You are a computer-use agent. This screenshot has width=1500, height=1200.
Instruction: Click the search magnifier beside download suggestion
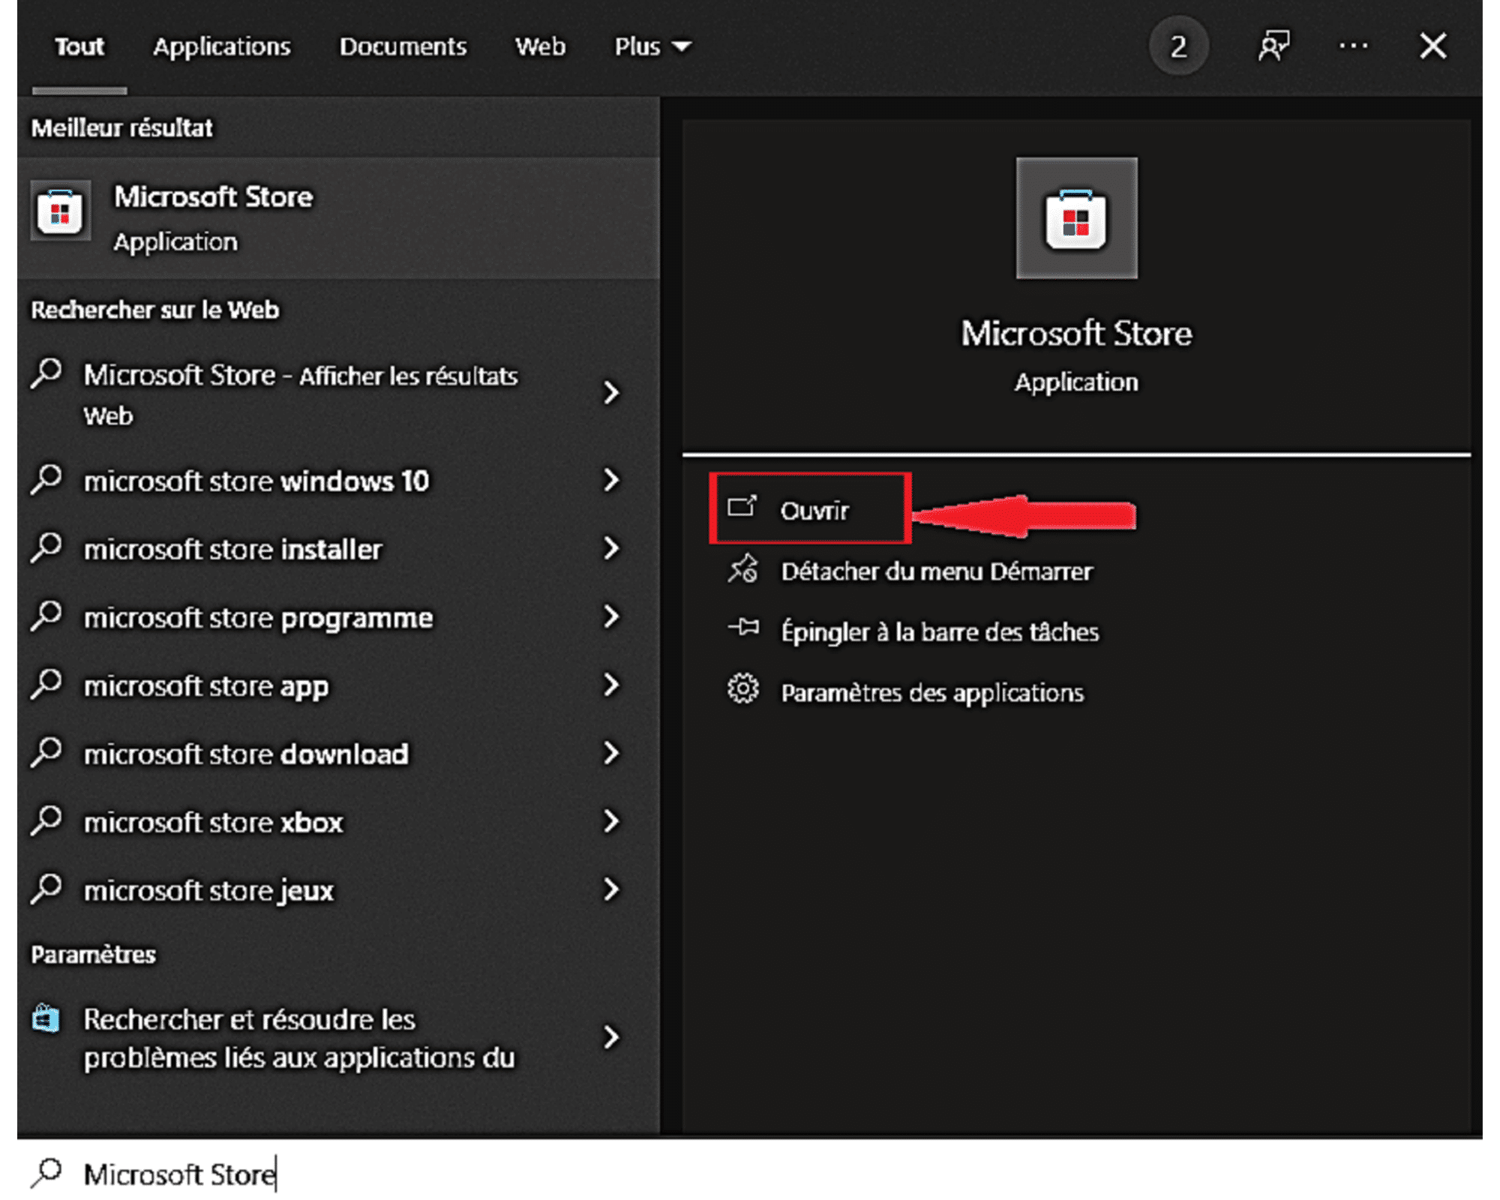(46, 752)
